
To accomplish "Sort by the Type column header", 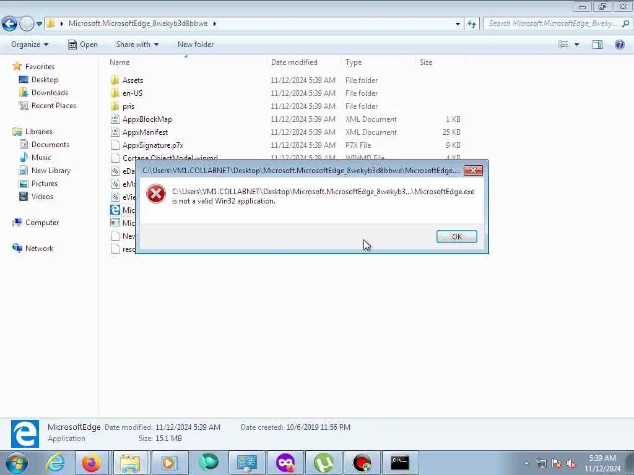I will click(x=378, y=62).
